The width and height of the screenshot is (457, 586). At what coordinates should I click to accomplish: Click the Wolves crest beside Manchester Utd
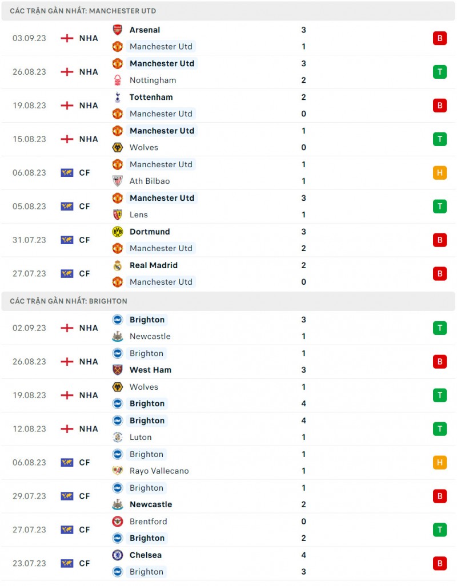click(x=117, y=148)
